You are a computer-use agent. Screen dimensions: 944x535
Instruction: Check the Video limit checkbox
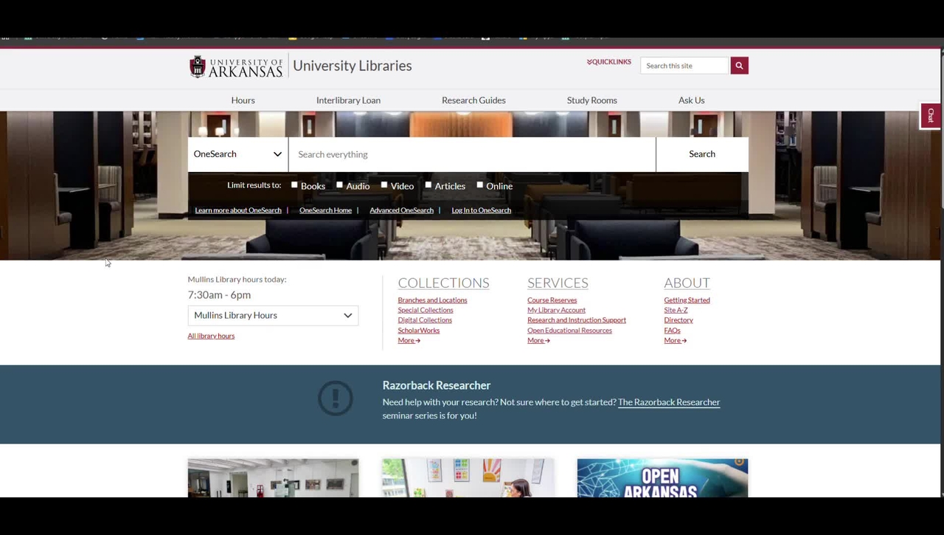(383, 185)
